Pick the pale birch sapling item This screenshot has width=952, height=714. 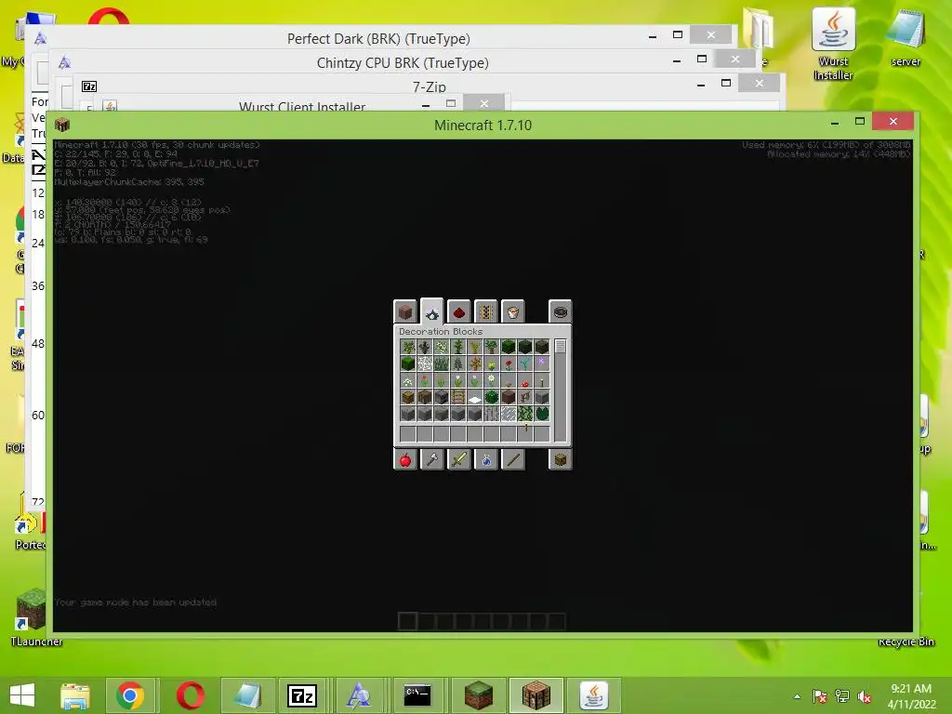pyautogui.click(x=442, y=347)
